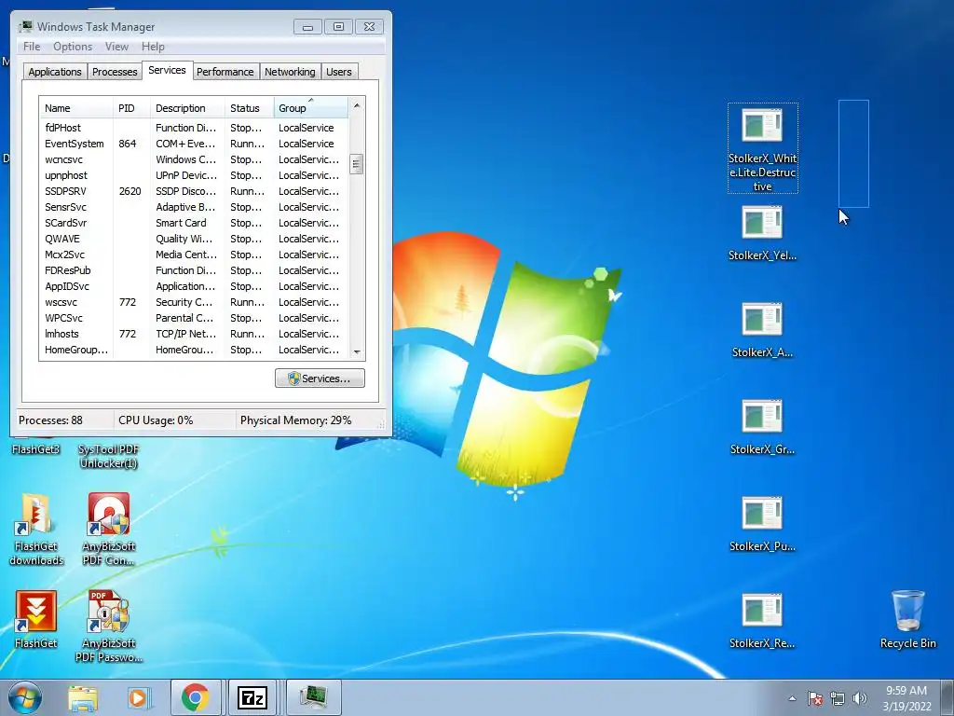Open Windows Explorer from taskbar
954x716 pixels.
[83, 697]
